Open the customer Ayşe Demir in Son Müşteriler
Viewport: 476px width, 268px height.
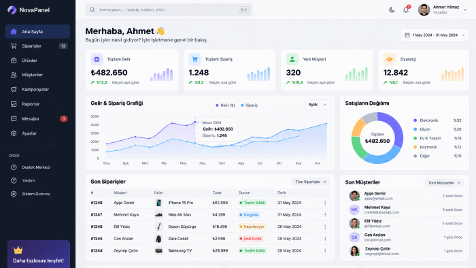(x=405, y=196)
